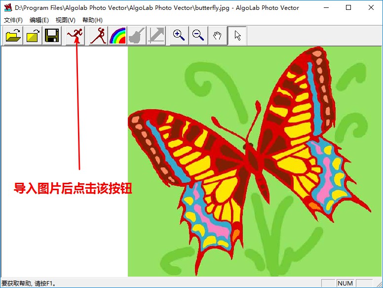This screenshot has height=288, width=383.
Task: Zoom out with the minus magnifier
Action: 198,36
